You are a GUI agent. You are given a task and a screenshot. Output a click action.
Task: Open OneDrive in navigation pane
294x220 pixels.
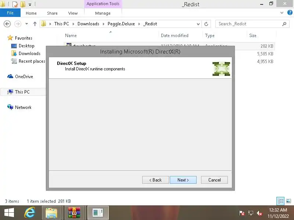click(x=24, y=77)
